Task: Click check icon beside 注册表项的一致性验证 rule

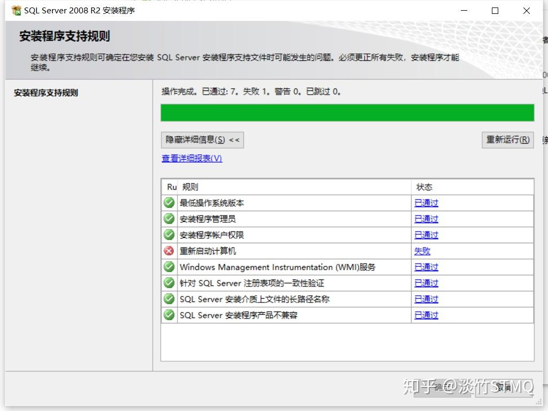Action: click(169, 283)
